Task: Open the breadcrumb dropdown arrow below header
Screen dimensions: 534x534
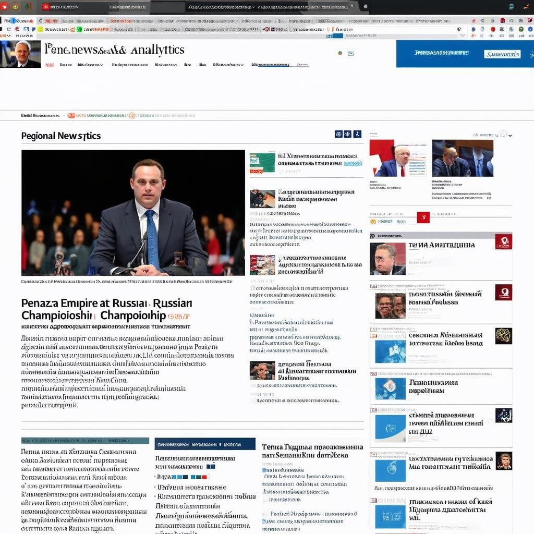Action: [64, 115]
